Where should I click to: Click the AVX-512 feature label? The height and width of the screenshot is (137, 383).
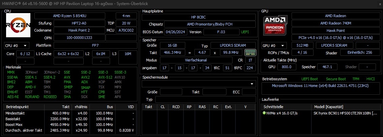105,77
